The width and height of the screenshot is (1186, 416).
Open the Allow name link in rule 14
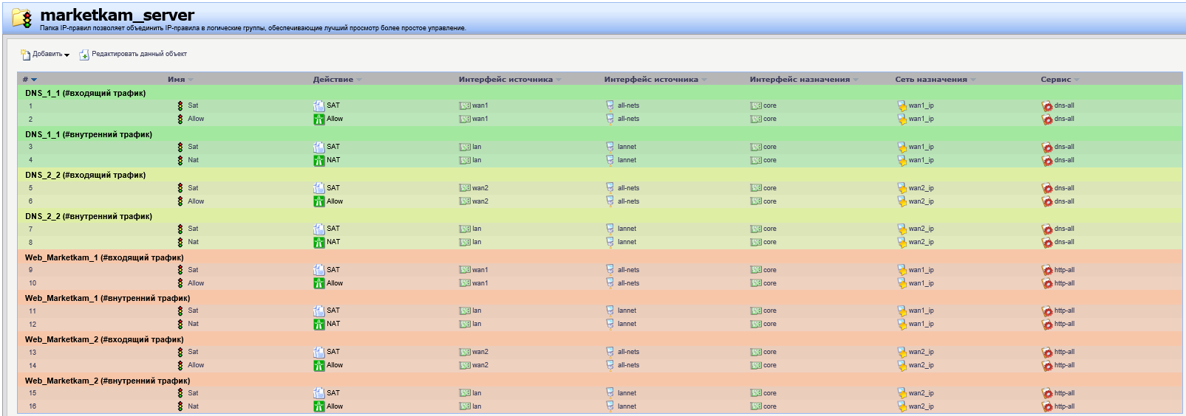(x=196, y=365)
